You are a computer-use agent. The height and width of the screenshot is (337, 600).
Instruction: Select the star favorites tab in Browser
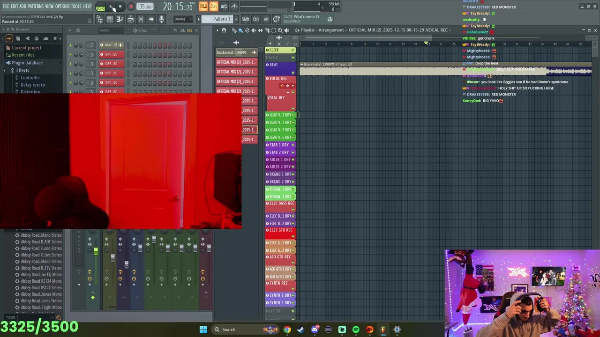(x=55, y=38)
